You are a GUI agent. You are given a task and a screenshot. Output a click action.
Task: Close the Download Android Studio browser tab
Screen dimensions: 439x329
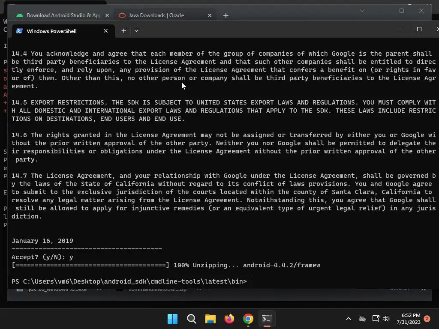coord(107,15)
